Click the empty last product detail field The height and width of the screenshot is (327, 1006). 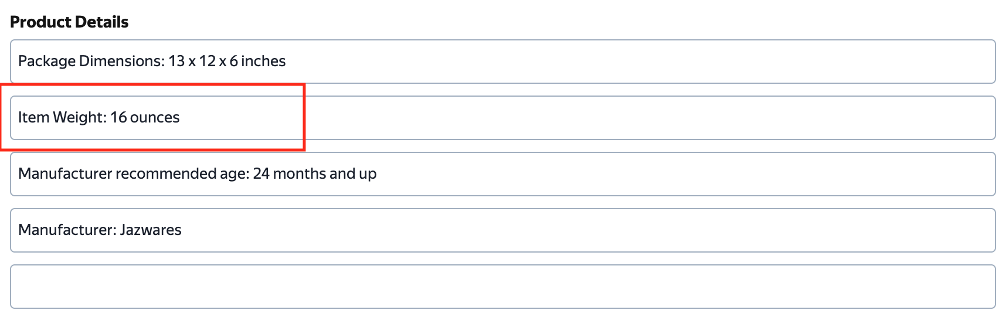pyautogui.click(x=502, y=287)
